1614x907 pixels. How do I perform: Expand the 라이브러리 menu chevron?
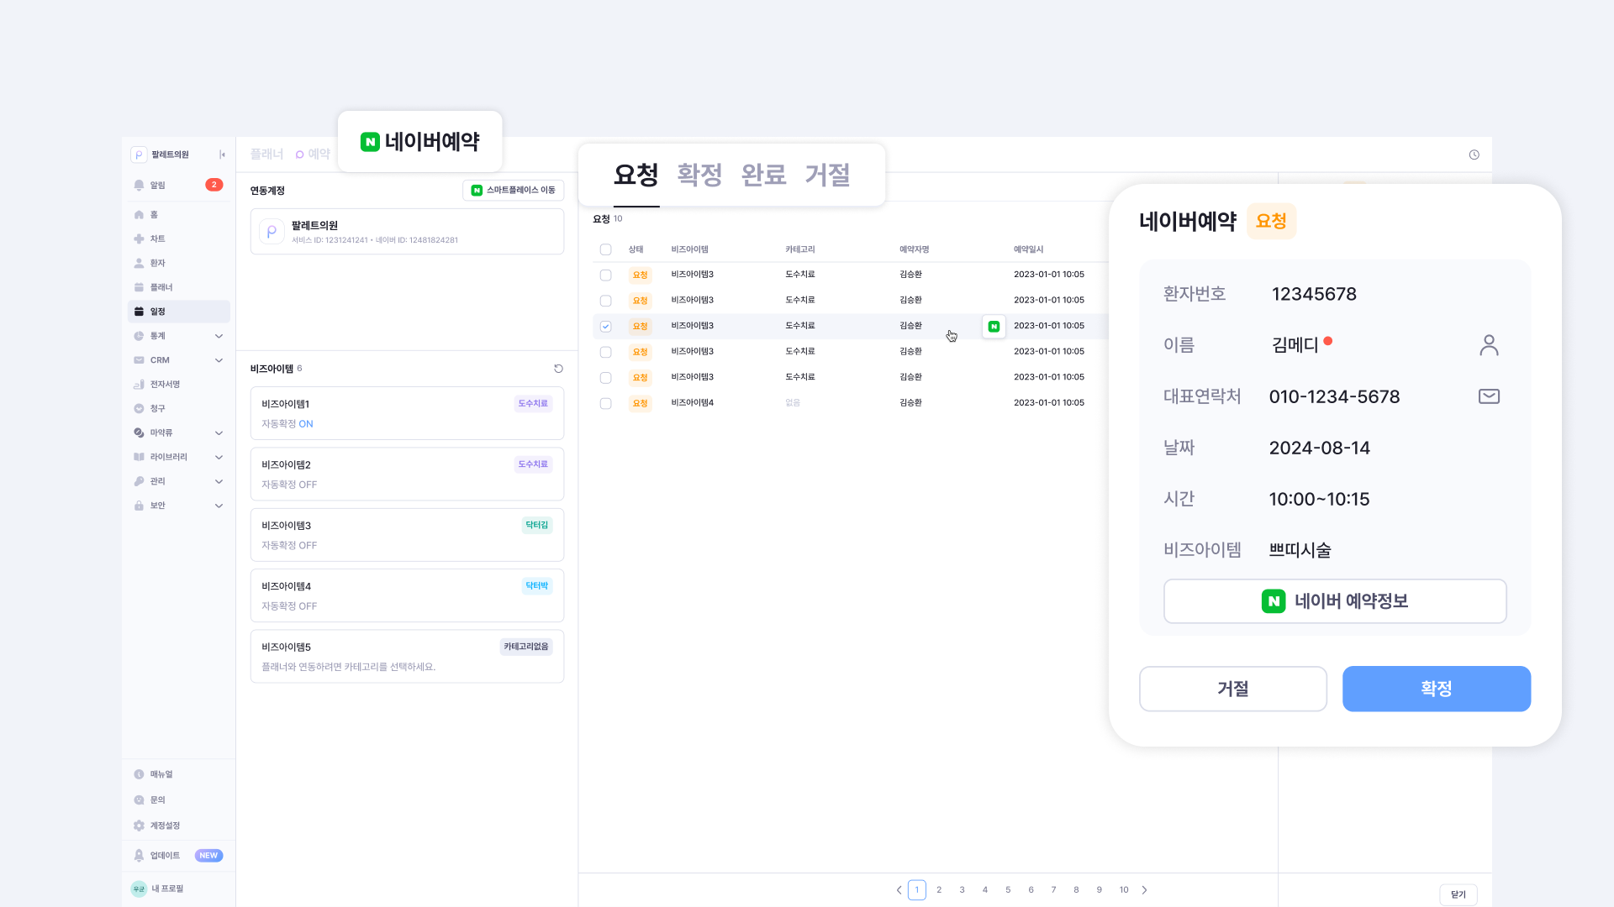[219, 457]
